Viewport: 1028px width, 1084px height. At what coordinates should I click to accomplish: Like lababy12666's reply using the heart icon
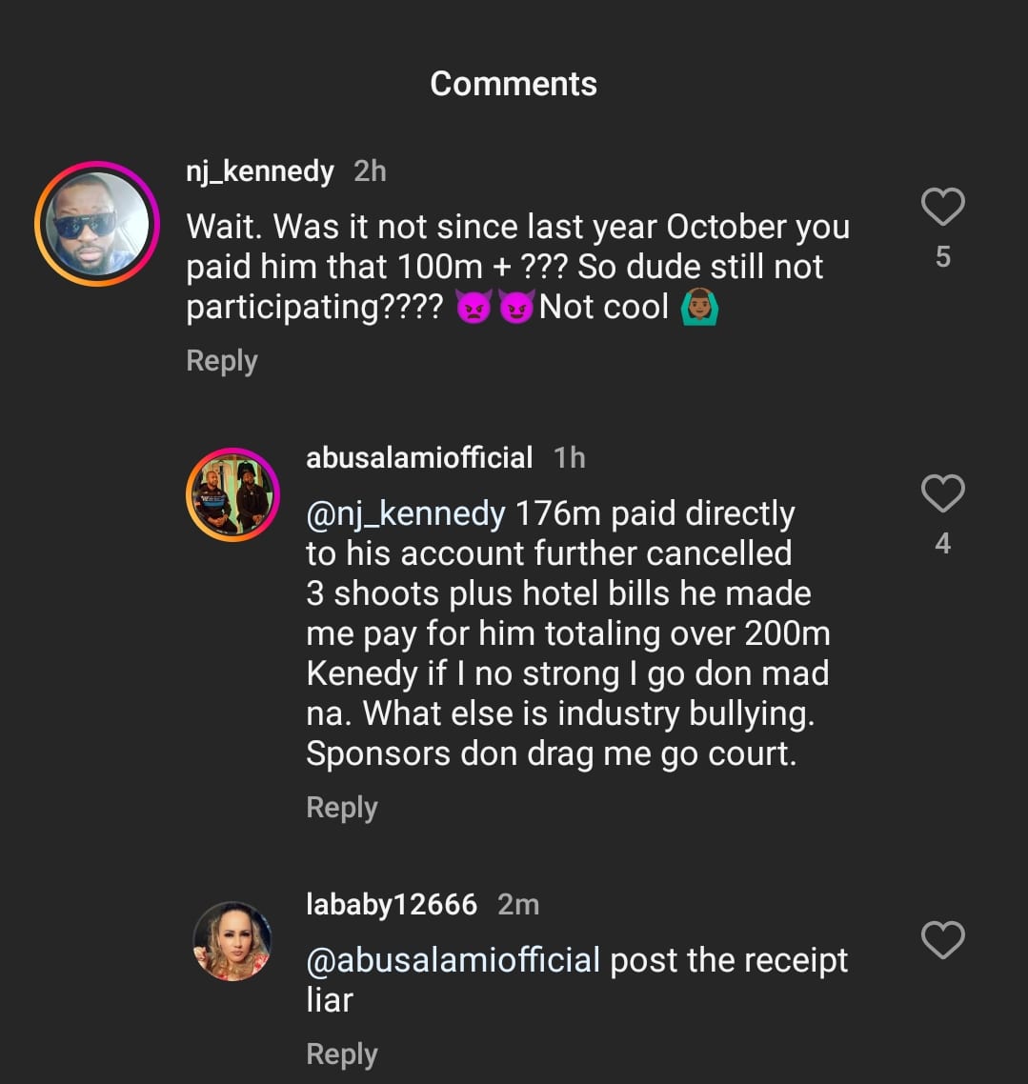(942, 940)
